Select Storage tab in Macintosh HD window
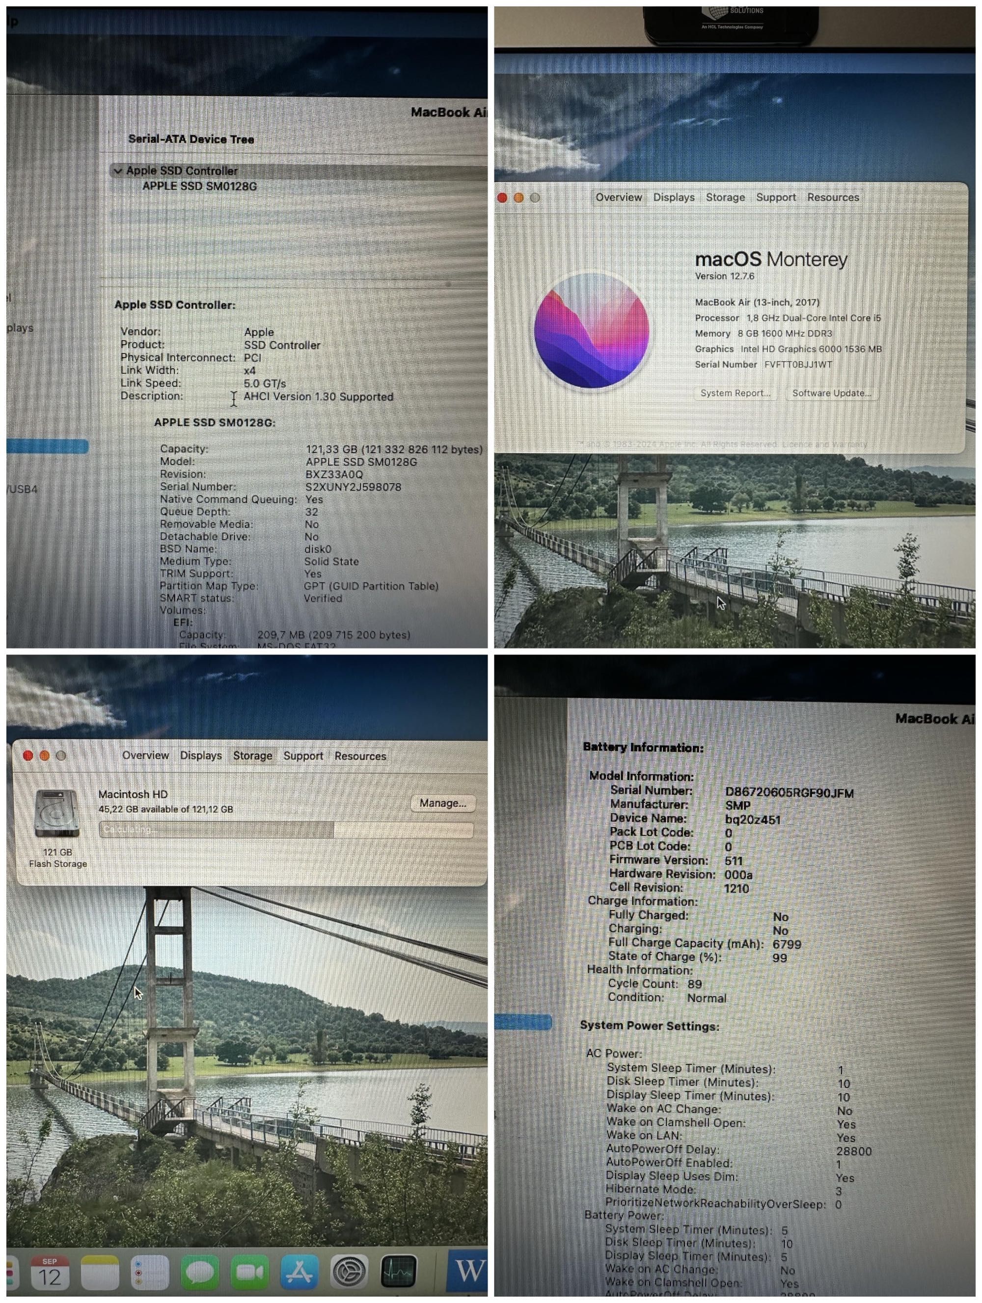This screenshot has height=1303, width=982. 253,756
